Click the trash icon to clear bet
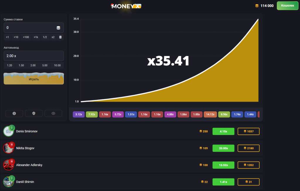 click(x=60, y=37)
